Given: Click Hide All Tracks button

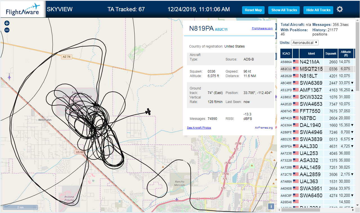Looking at the screenshot, I should click(318, 10).
